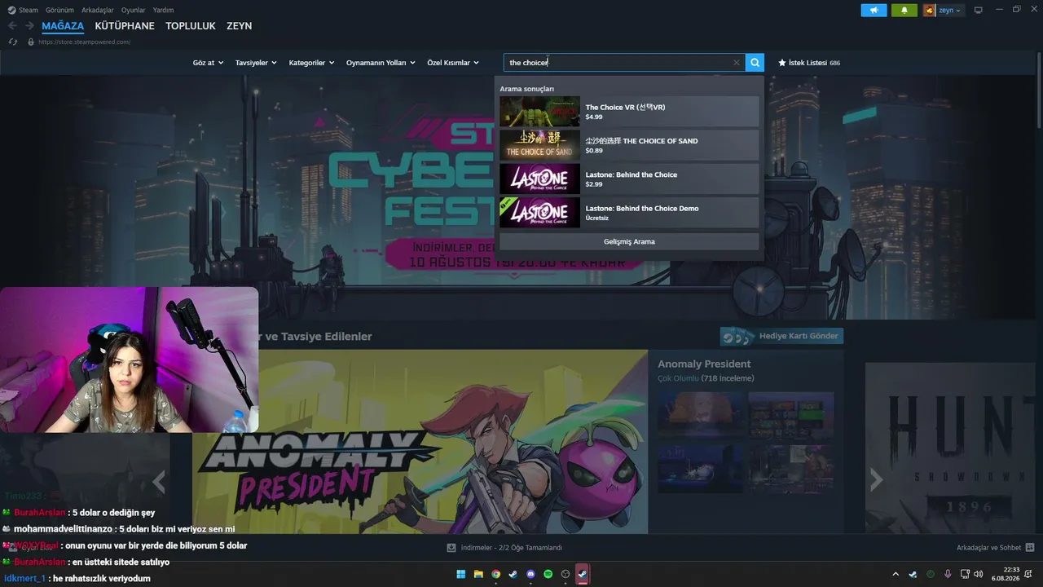Open the Windows Start menu

click(x=461, y=574)
